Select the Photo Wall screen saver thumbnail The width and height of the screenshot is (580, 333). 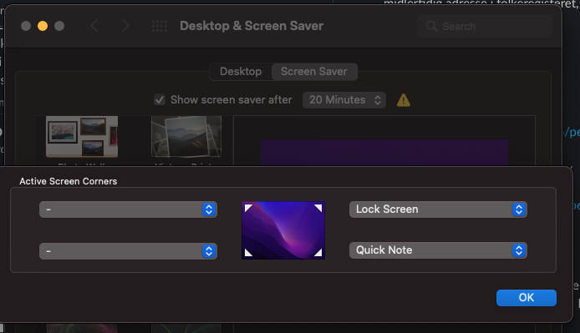82,137
